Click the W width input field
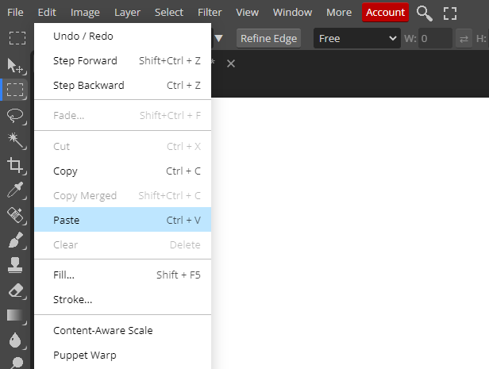Viewport: 489px width, 369px height. pos(434,38)
